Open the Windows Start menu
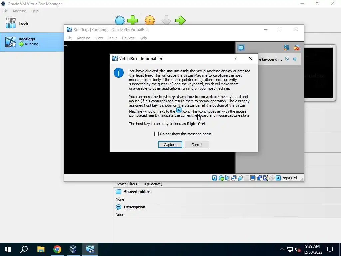 click(8, 249)
